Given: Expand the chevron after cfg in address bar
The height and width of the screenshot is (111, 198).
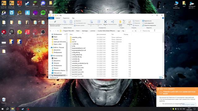Looking at the screenshot, I should click(x=125, y=31).
